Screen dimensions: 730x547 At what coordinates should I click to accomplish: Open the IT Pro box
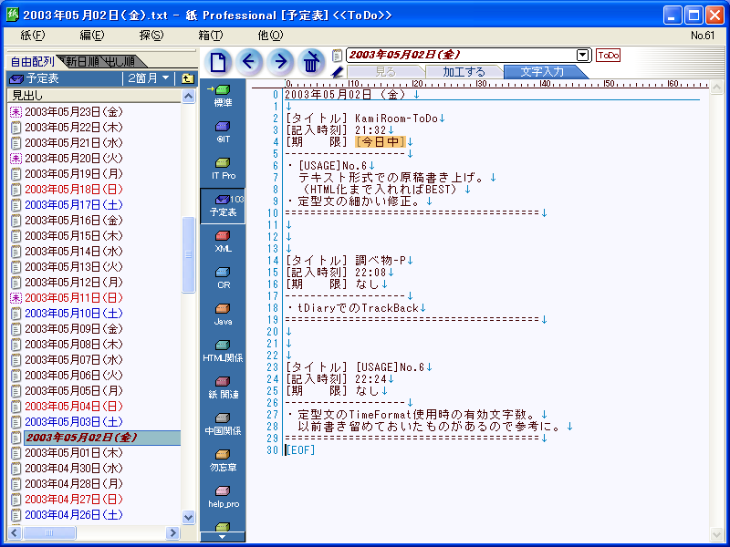click(x=223, y=168)
